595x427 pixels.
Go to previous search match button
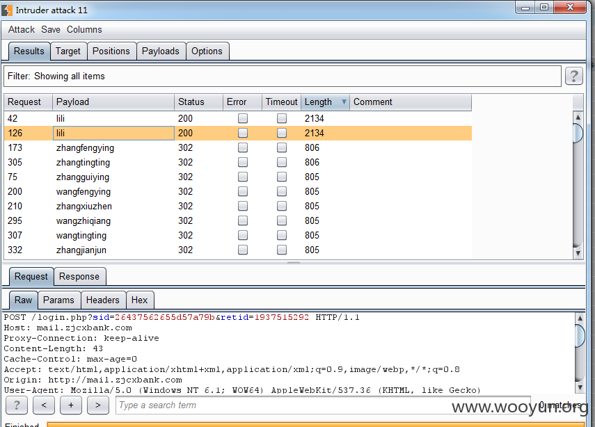(44, 405)
